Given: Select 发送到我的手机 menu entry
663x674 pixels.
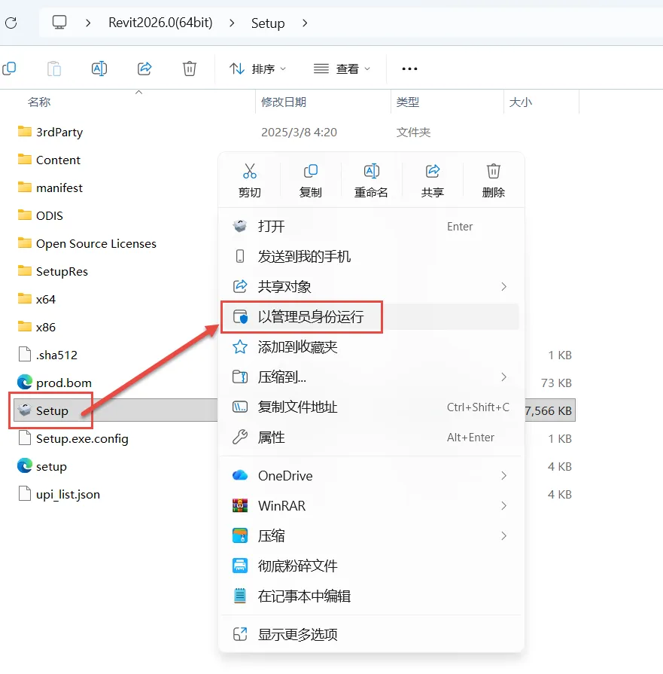Looking at the screenshot, I should (x=371, y=257).
